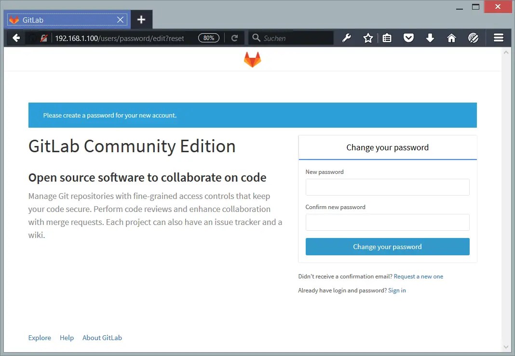Click the blocked plugin icon in address bar
This screenshot has height=356, width=515.
tap(44, 38)
